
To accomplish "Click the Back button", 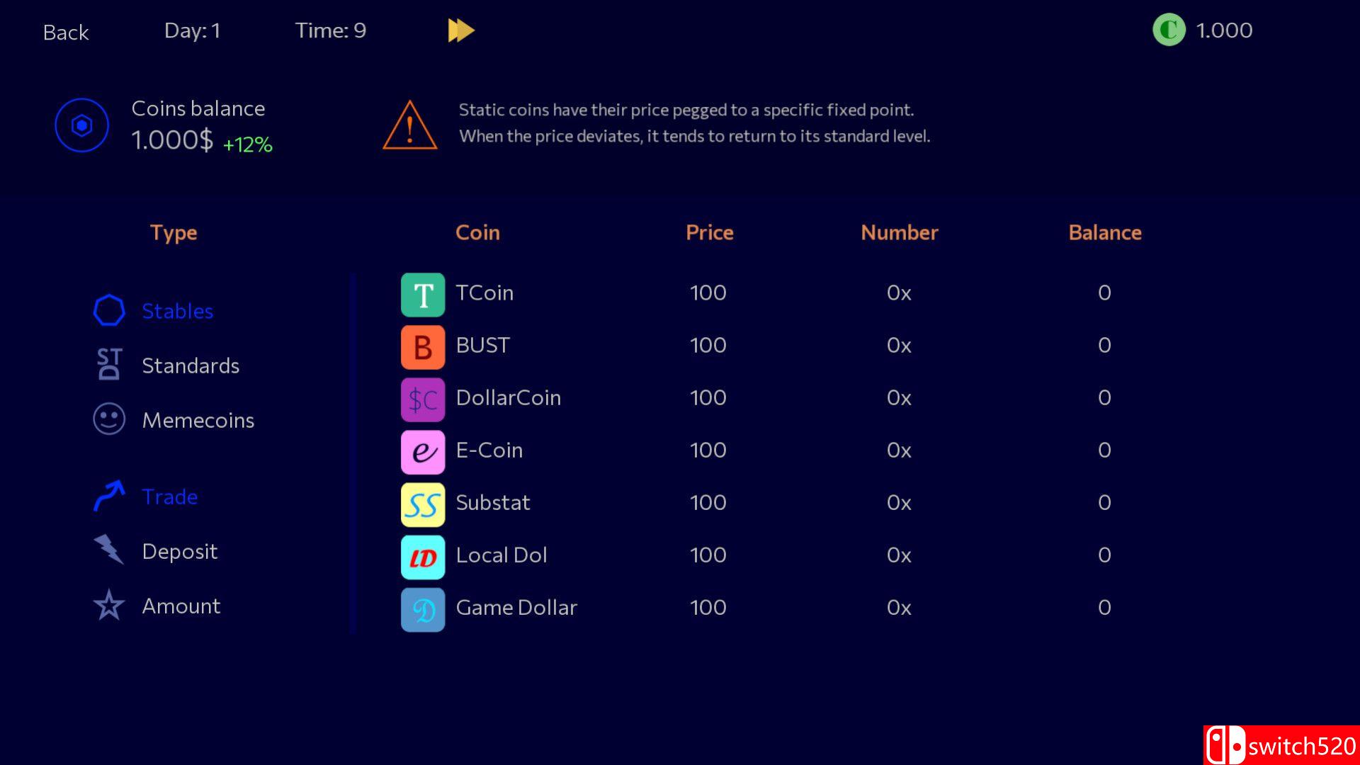I will click(x=65, y=32).
